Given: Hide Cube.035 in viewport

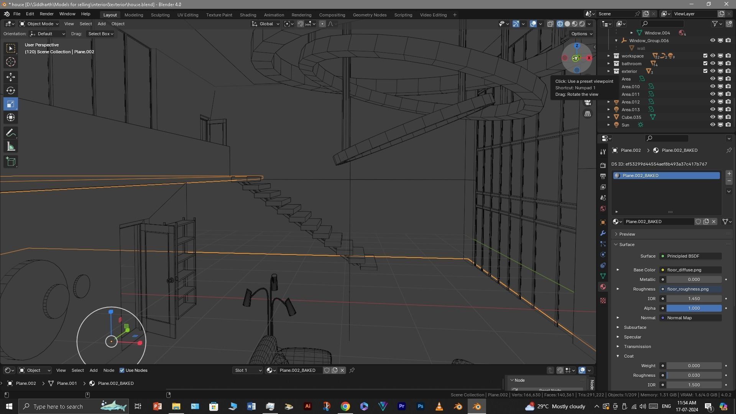Looking at the screenshot, I should coord(713,117).
